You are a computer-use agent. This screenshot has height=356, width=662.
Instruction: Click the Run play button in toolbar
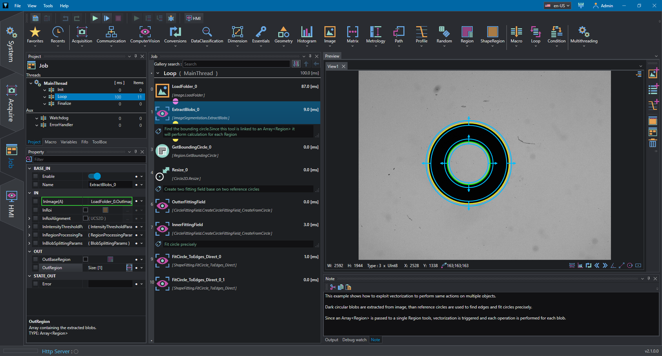95,18
